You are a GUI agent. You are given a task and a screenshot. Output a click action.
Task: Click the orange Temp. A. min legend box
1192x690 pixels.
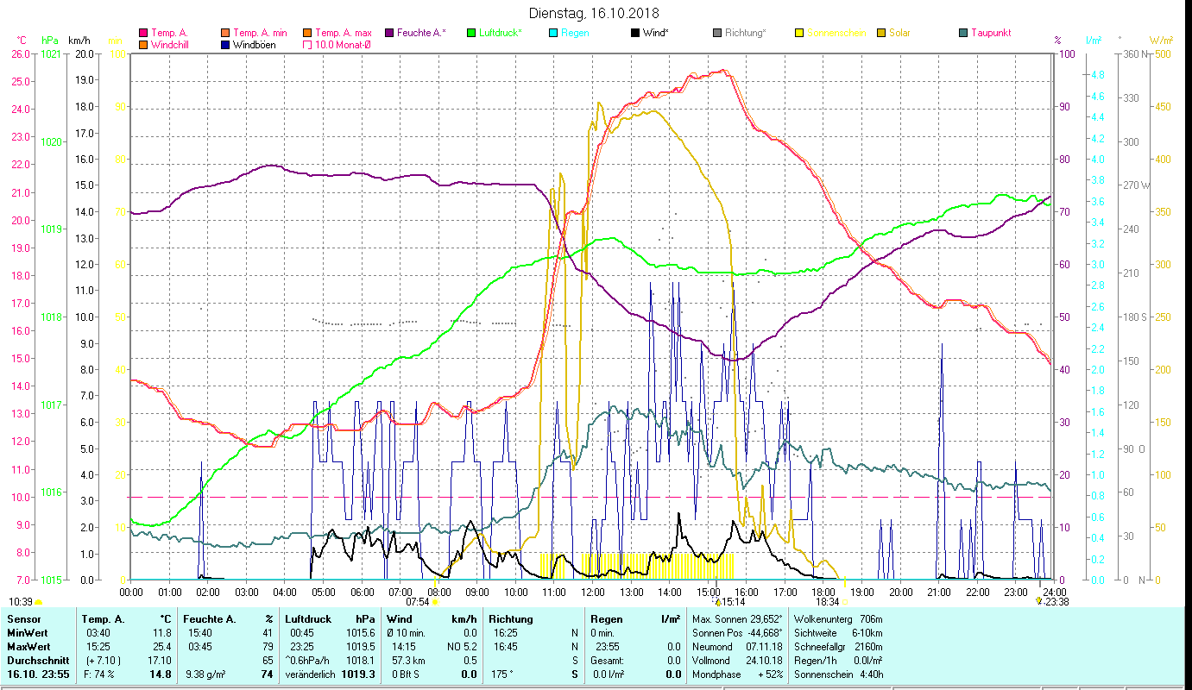[x=224, y=33]
